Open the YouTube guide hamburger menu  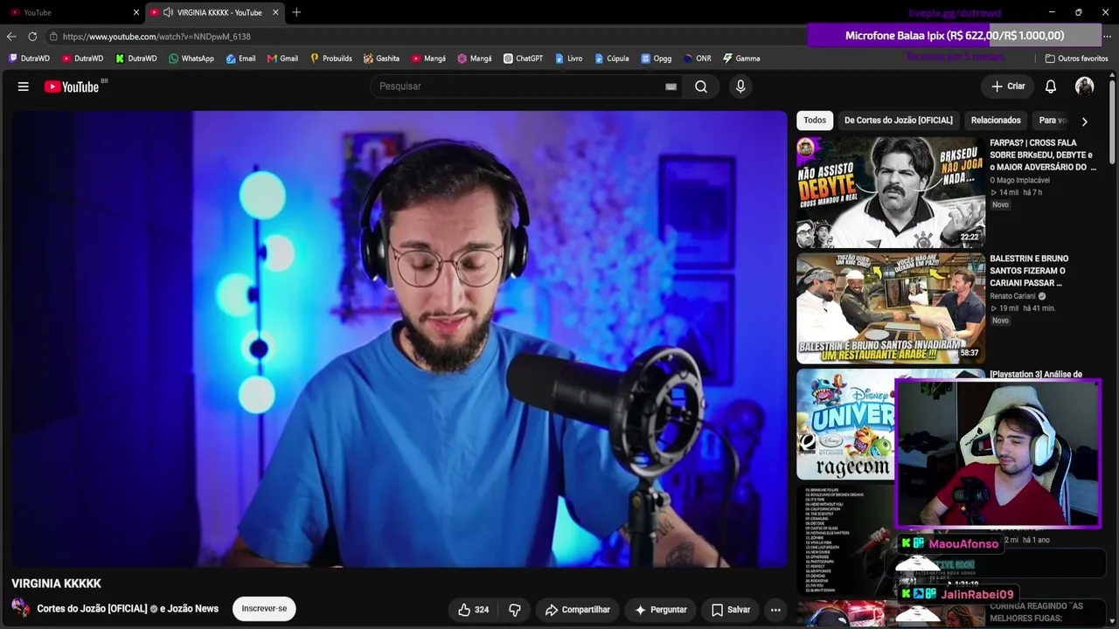24,86
